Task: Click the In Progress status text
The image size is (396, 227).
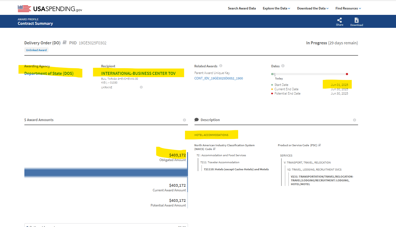Action: click(x=317, y=43)
